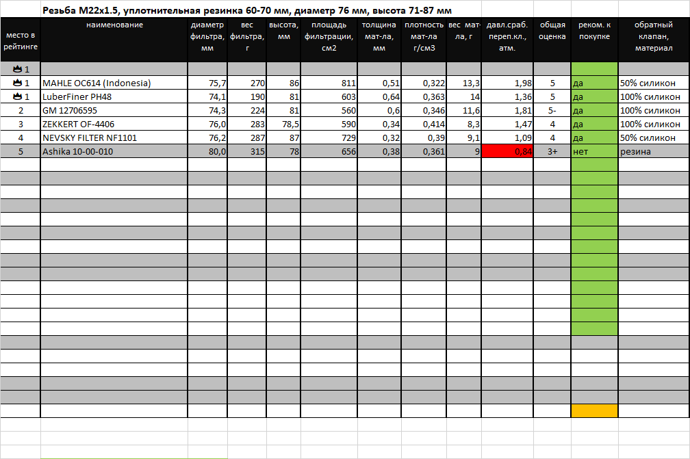Select material weight "14" in LuberFiner row

pyautogui.click(x=464, y=96)
